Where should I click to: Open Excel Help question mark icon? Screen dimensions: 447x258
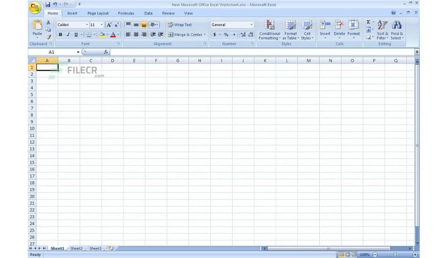[394, 13]
